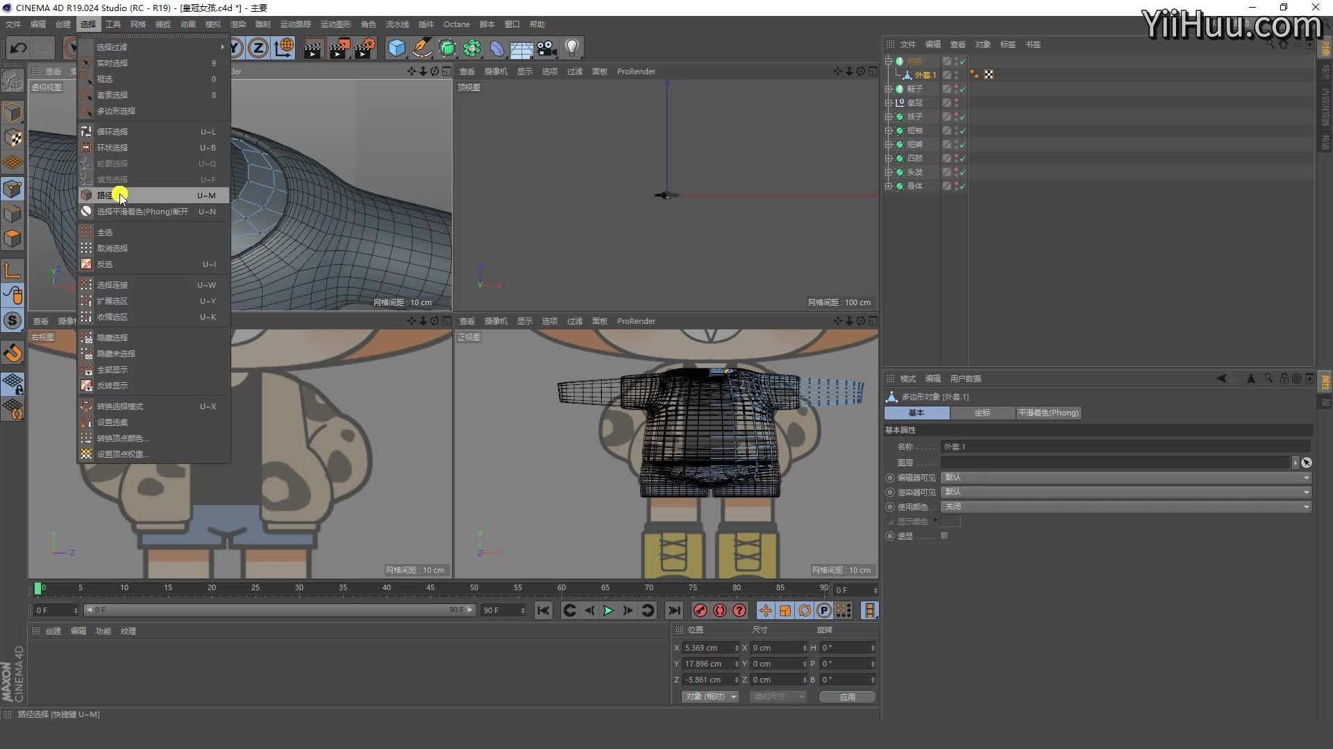Choose 循环选择 from the Select menu
The width and height of the screenshot is (1333, 749).
click(153, 132)
